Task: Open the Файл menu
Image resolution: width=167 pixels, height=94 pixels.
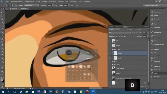Action: point(8,2)
